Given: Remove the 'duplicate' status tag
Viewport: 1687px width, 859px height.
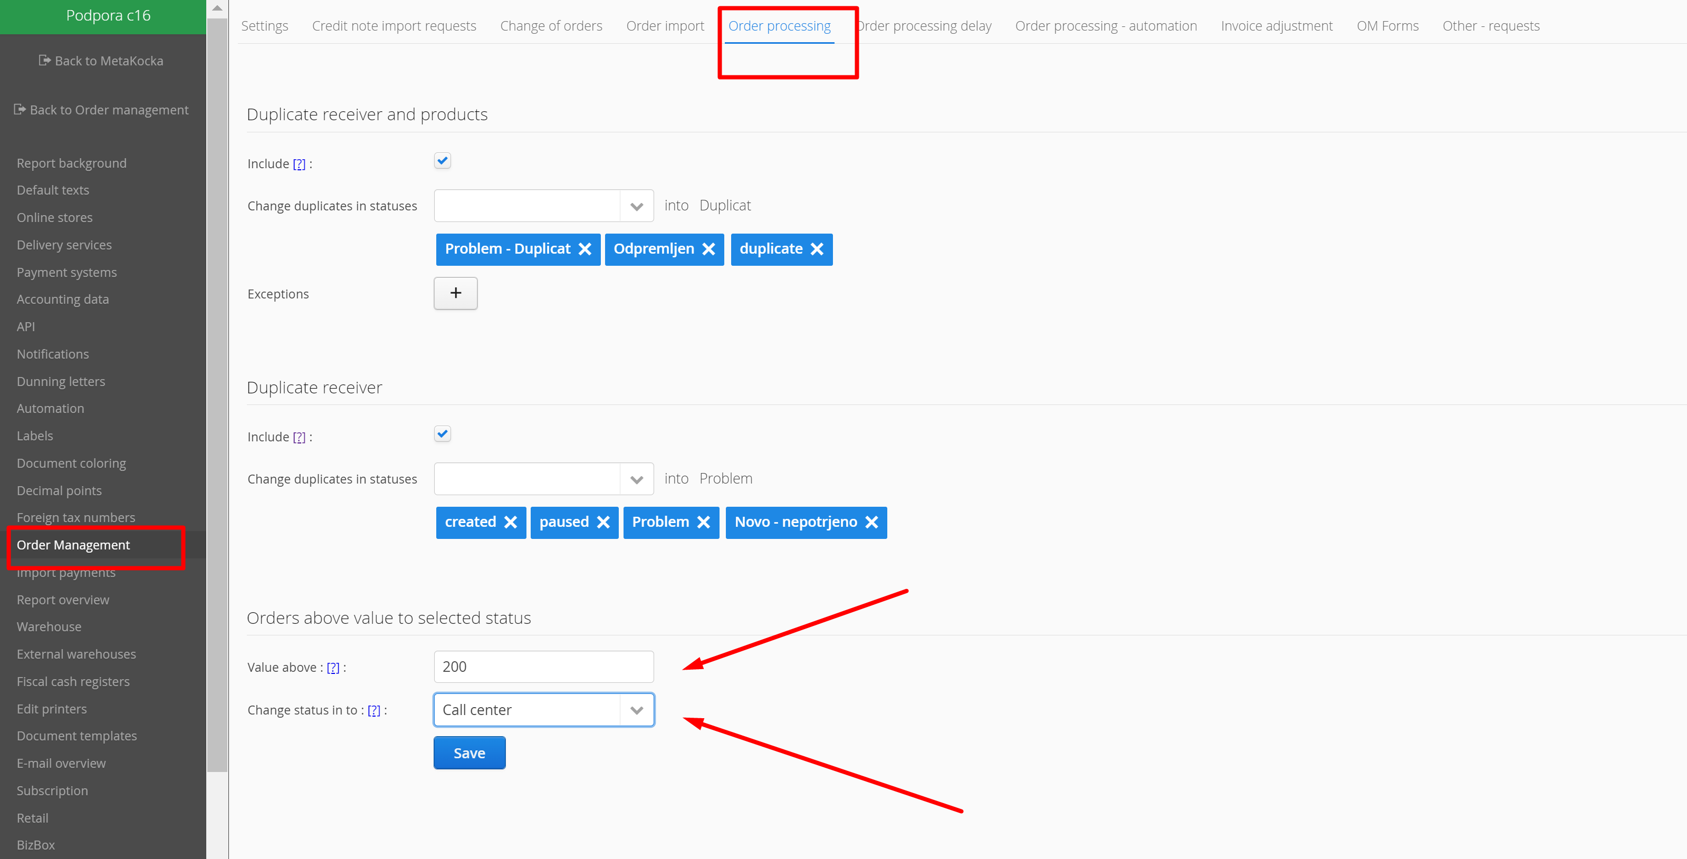Looking at the screenshot, I should pyautogui.click(x=817, y=249).
